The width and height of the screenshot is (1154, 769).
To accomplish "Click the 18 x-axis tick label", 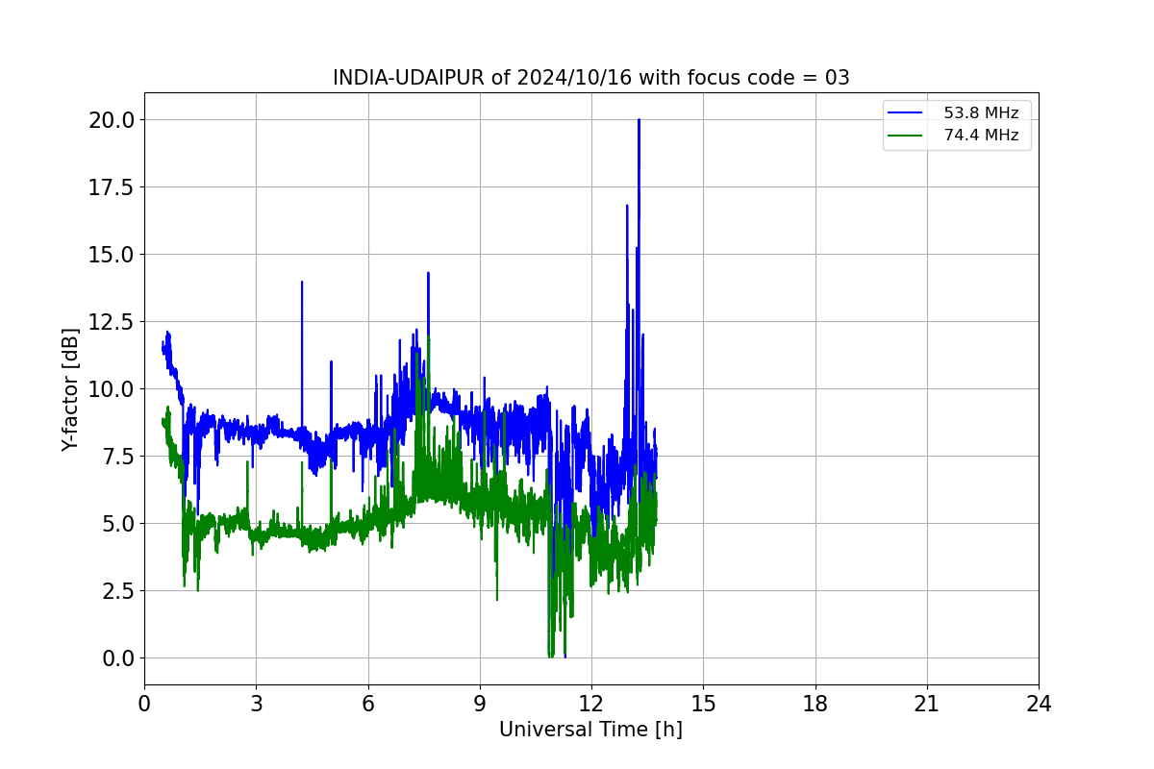I will pyautogui.click(x=815, y=704).
